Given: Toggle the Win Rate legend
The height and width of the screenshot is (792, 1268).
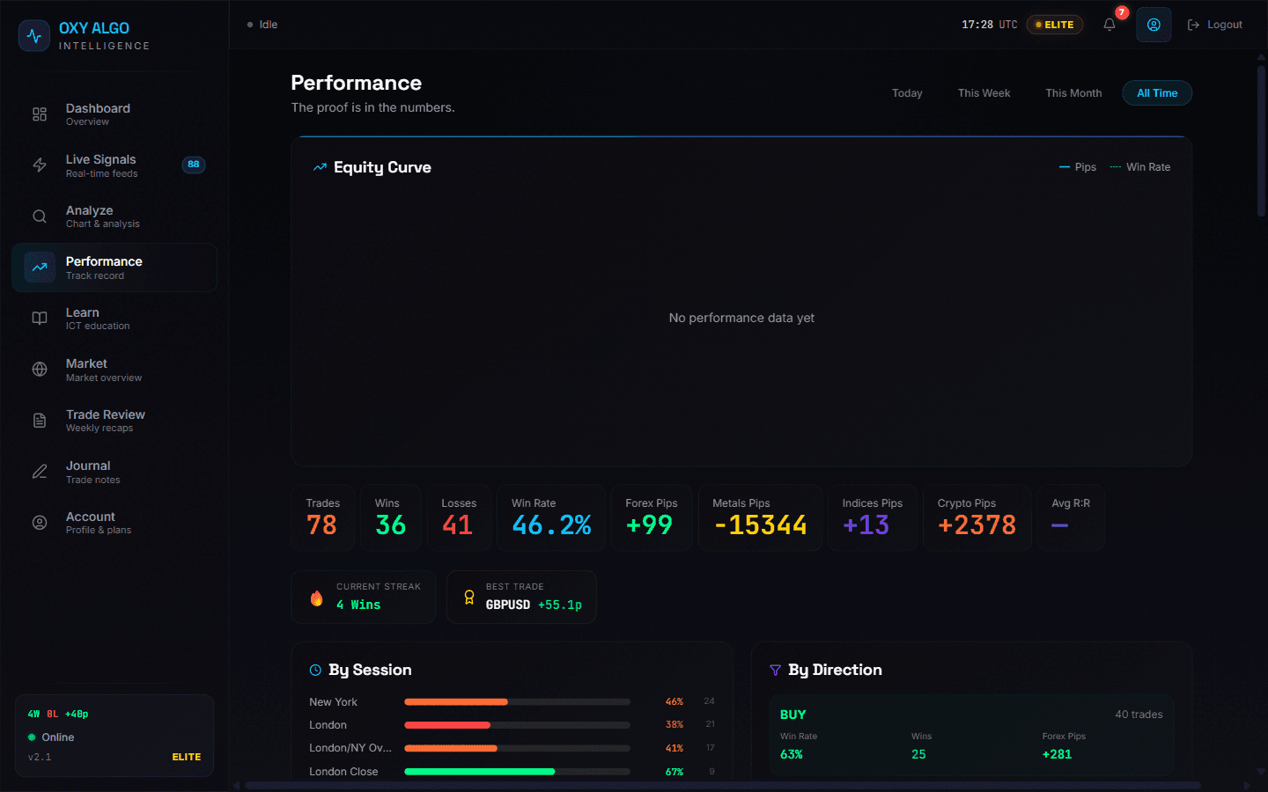Looking at the screenshot, I should point(1140,166).
